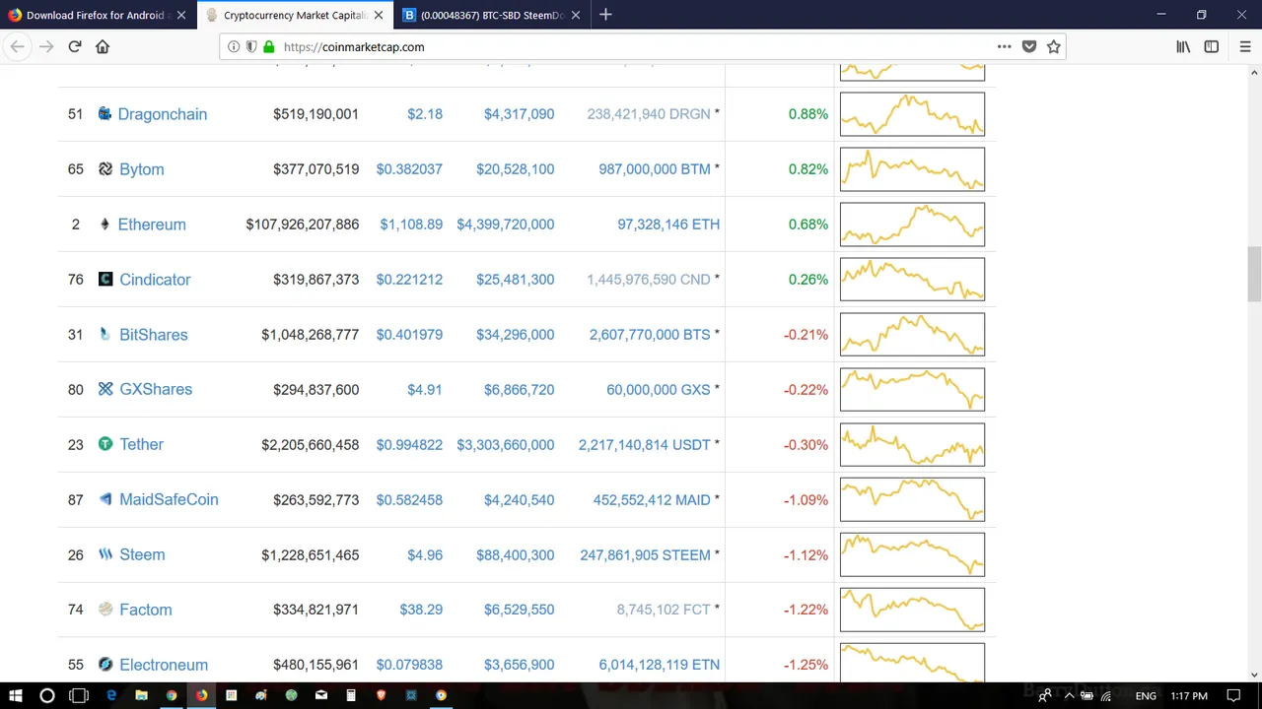Click the Tether logo icon
Image resolution: width=1262 pixels, height=709 pixels.
pyautogui.click(x=105, y=444)
